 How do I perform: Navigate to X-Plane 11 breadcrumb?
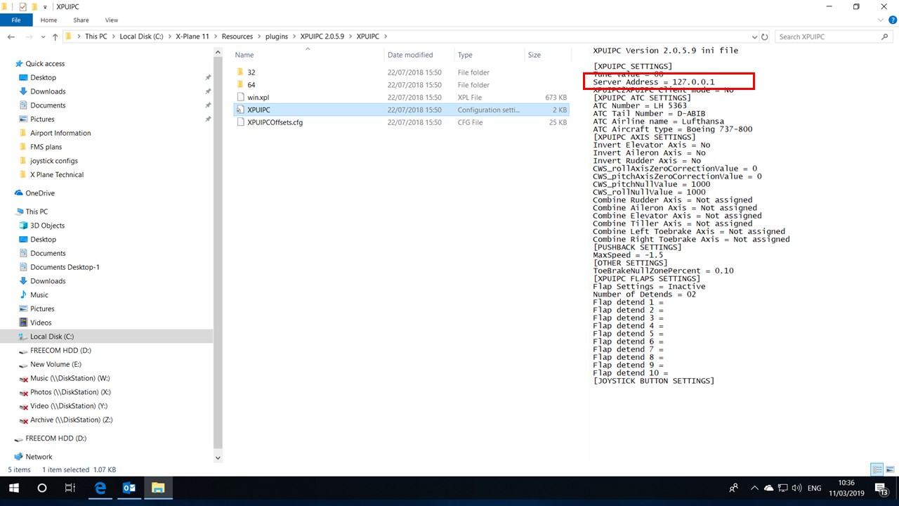tap(192, 37)
